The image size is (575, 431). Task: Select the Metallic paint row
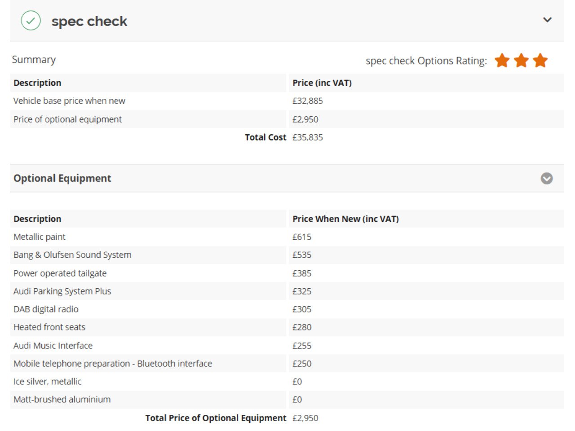[287, 237]
